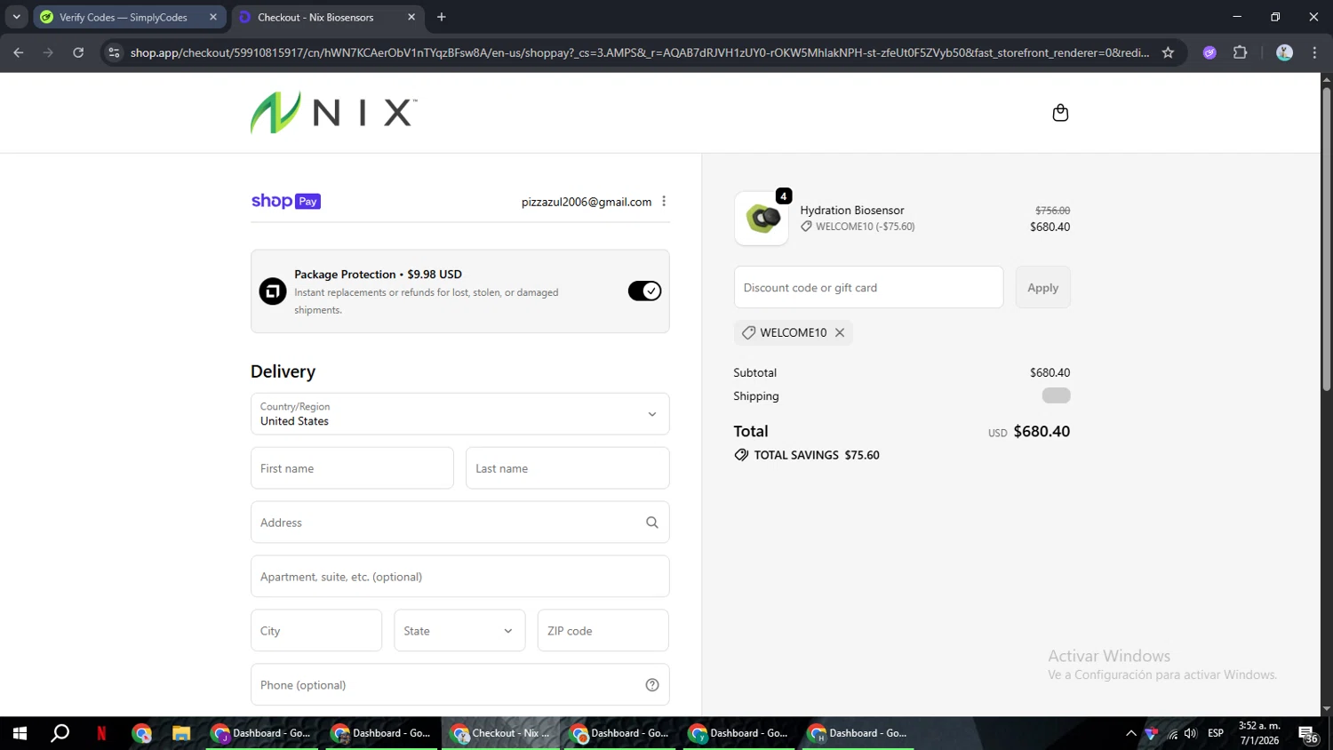Open File Explorer from the taskbar
This screenshot has height=750, width=1333.
point(181,733)
